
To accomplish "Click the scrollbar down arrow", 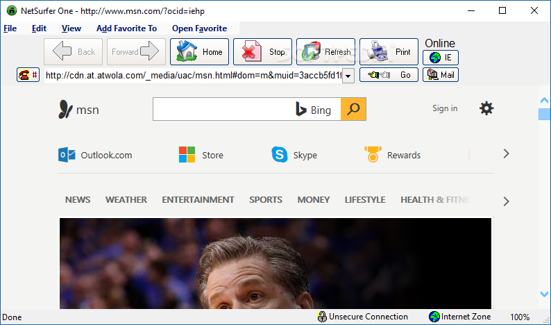I will 544,294.
